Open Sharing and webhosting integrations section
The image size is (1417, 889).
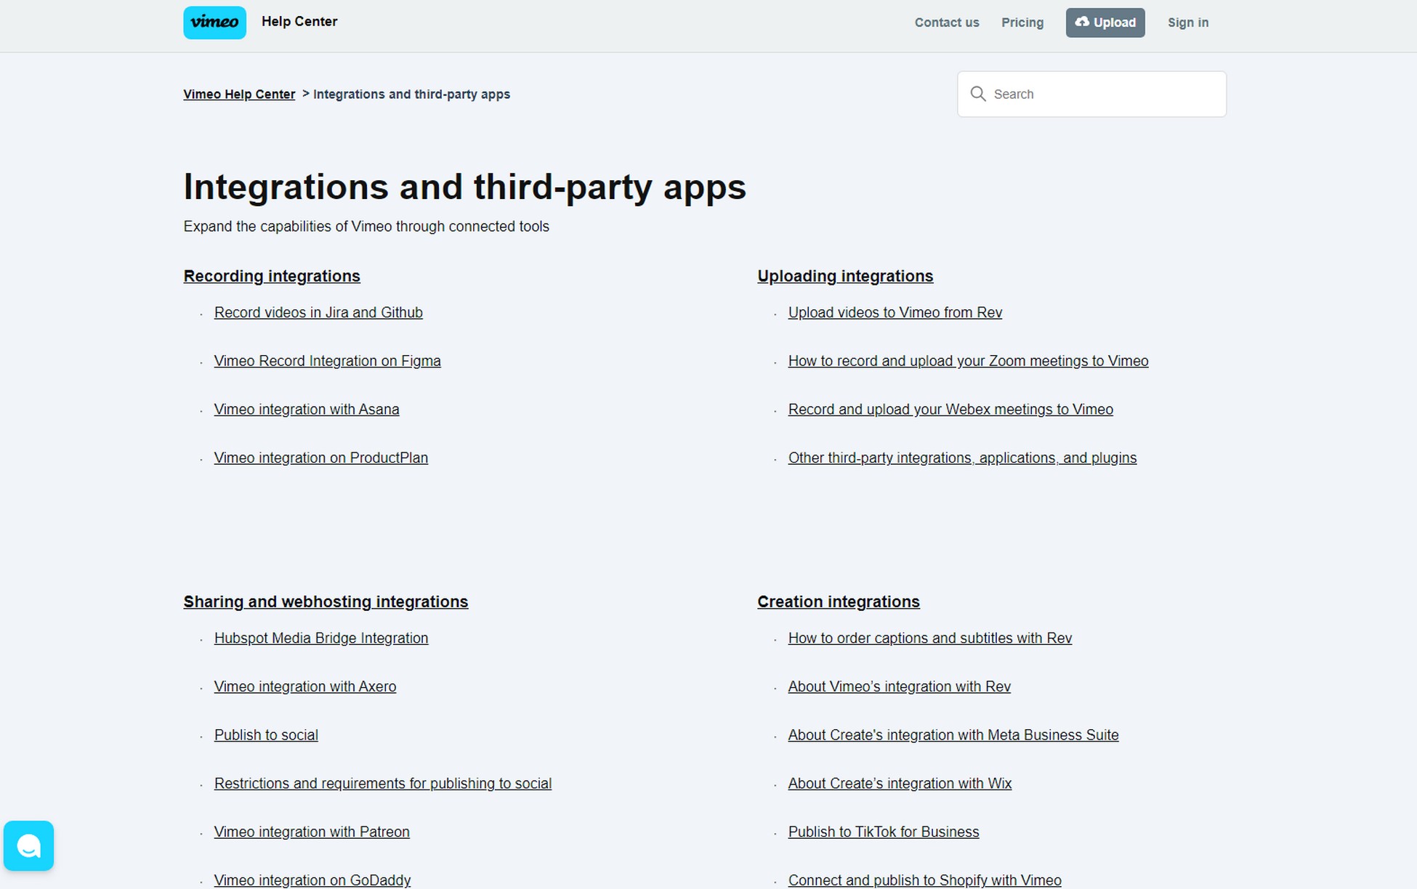(x=326, y=601)
